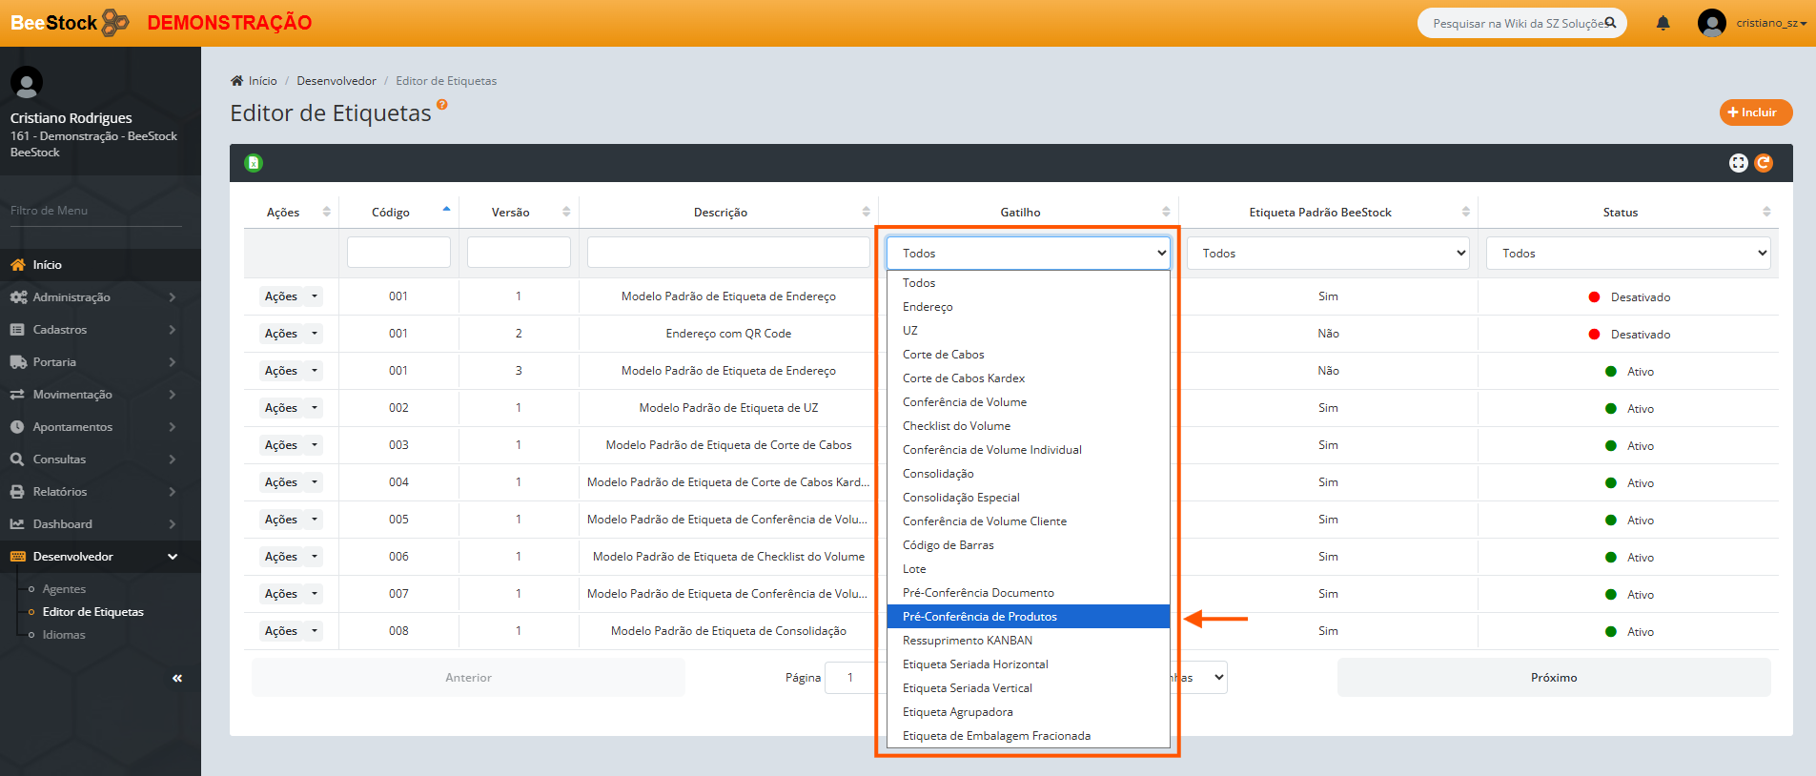The width and height of the screenshot is (1816, 776).
Task: Click the Desenvolvedor breadcrumb link
Action: point(336,81)
